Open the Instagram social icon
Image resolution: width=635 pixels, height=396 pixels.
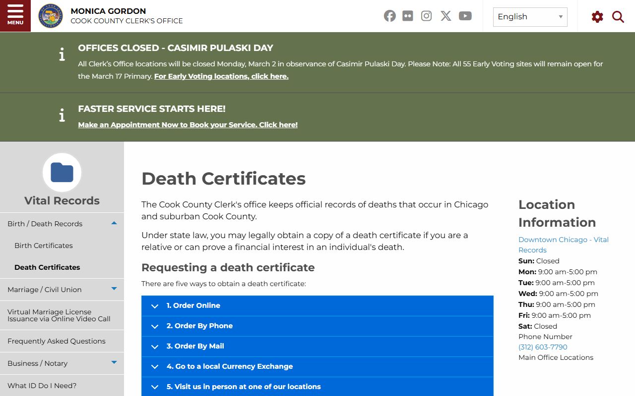coord(426,16)
